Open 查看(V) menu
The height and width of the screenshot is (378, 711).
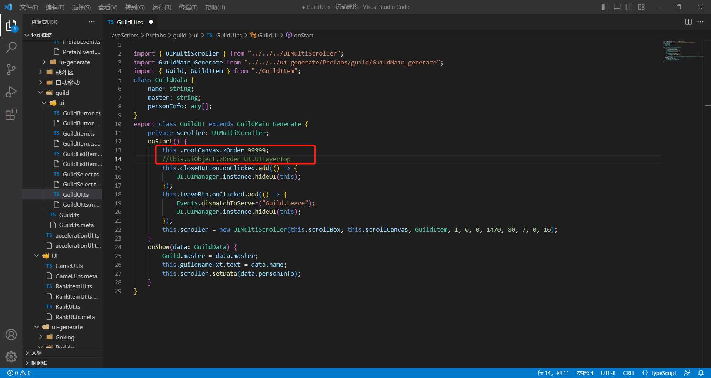pyautogui.click(x=108, y=7)
